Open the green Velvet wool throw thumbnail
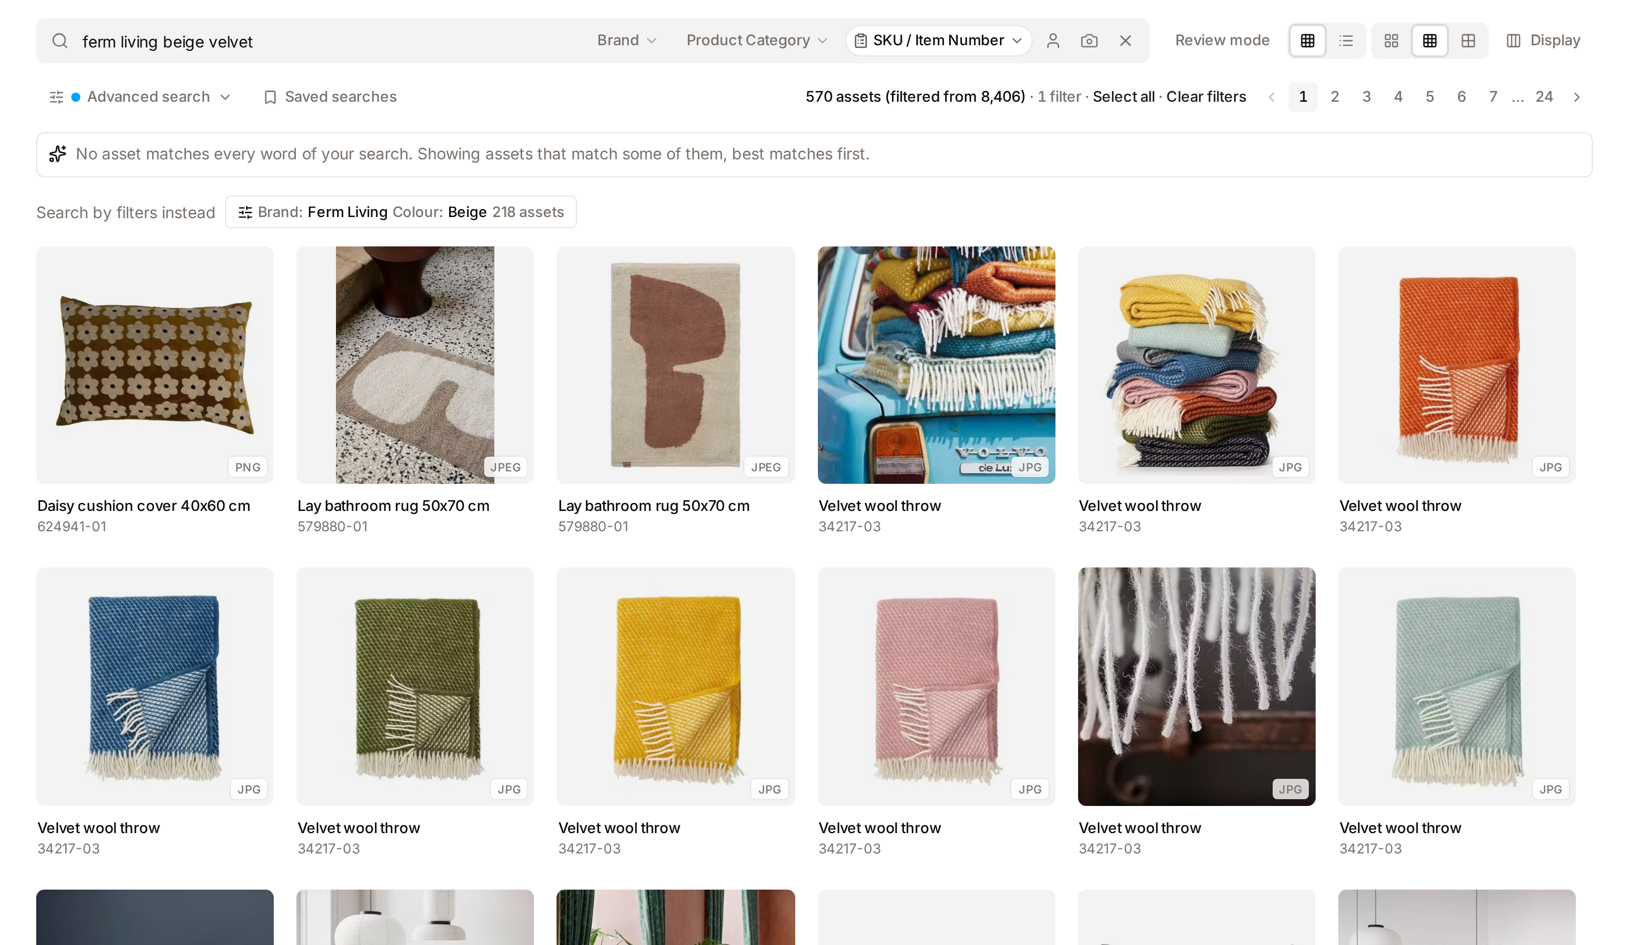 coord(415,686)
